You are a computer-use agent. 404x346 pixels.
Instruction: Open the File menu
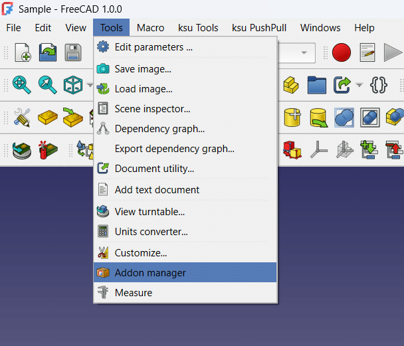(x=13, y=27)
